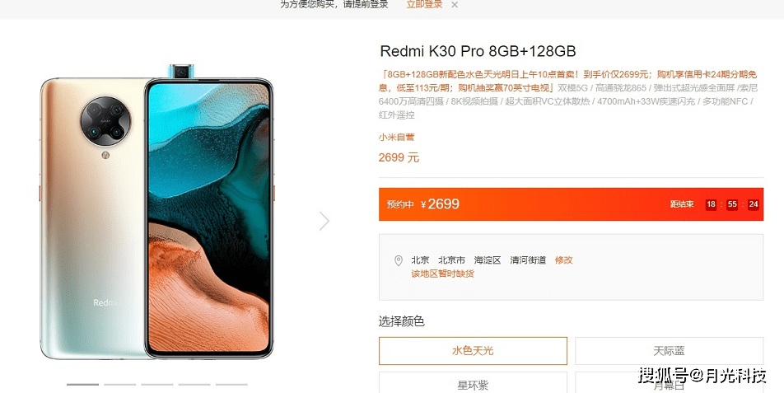Screen dimensions: 784x393
Task: Select the 天际蓝 color option
Action: 669,350
